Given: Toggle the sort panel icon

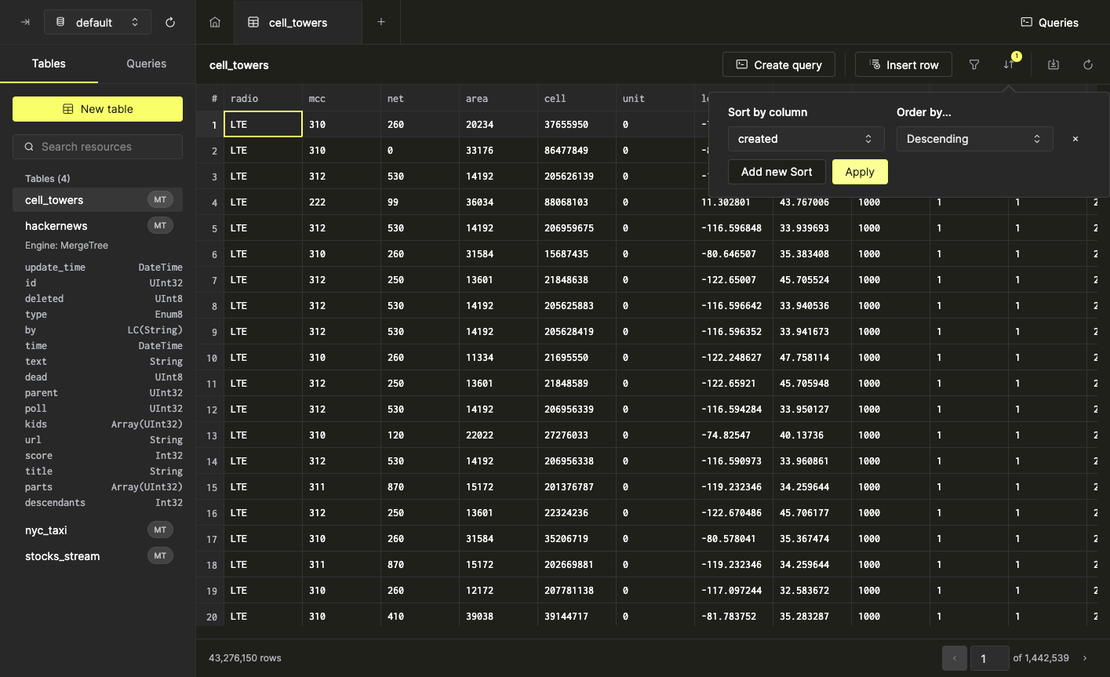Looking at the screenshot, I should click(1009, 65).
